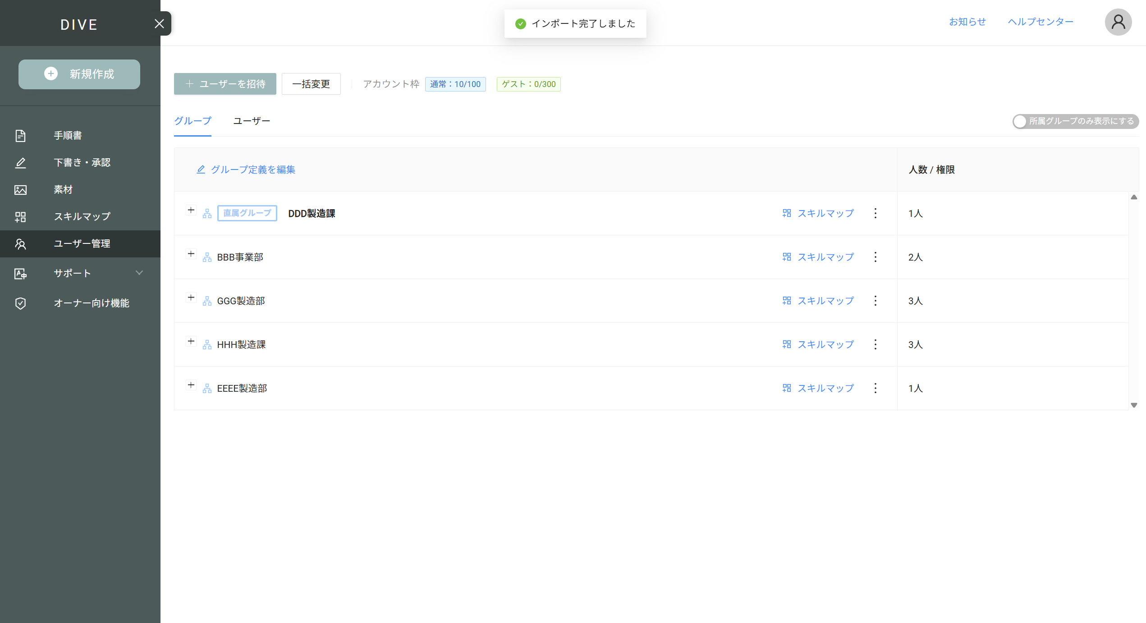
Task: Expand the EEEE製造部 group row
Action: click(x=191, y=385)
